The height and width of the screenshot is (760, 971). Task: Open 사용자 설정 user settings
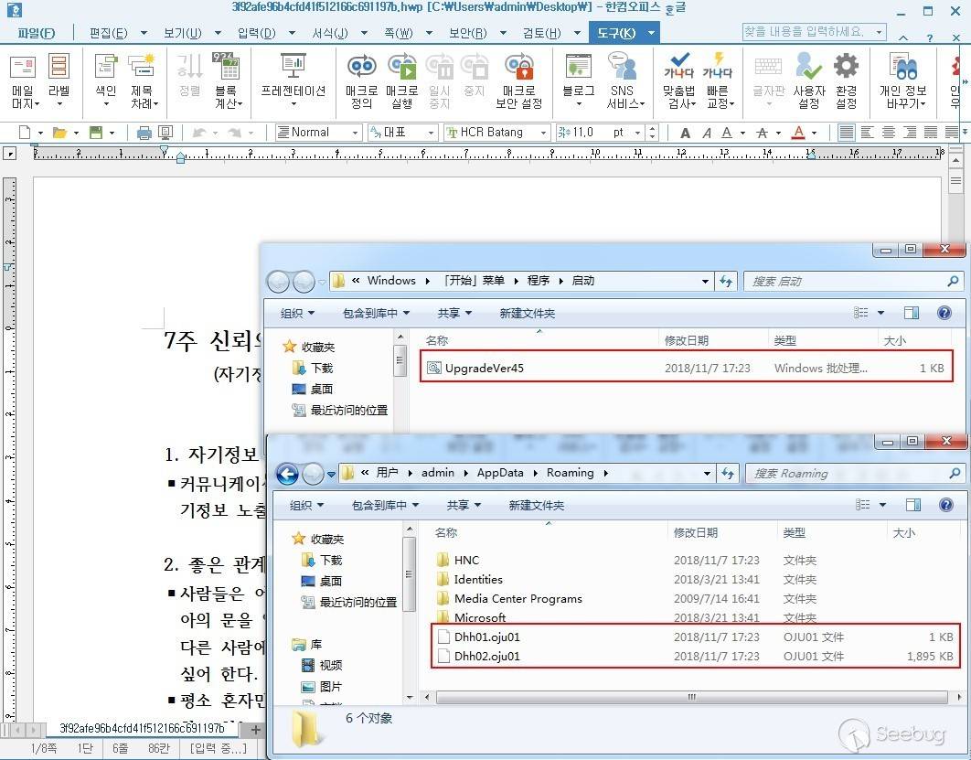(809, 81)
